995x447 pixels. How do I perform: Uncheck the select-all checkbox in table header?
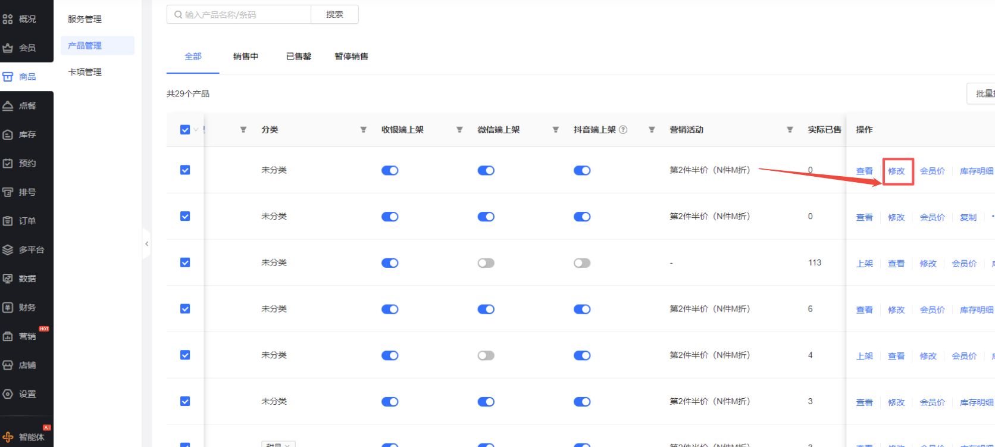[184, 130]
